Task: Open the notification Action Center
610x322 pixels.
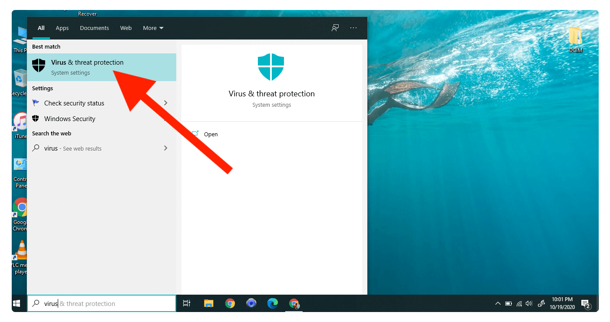Action: click(x=585, y=303)
